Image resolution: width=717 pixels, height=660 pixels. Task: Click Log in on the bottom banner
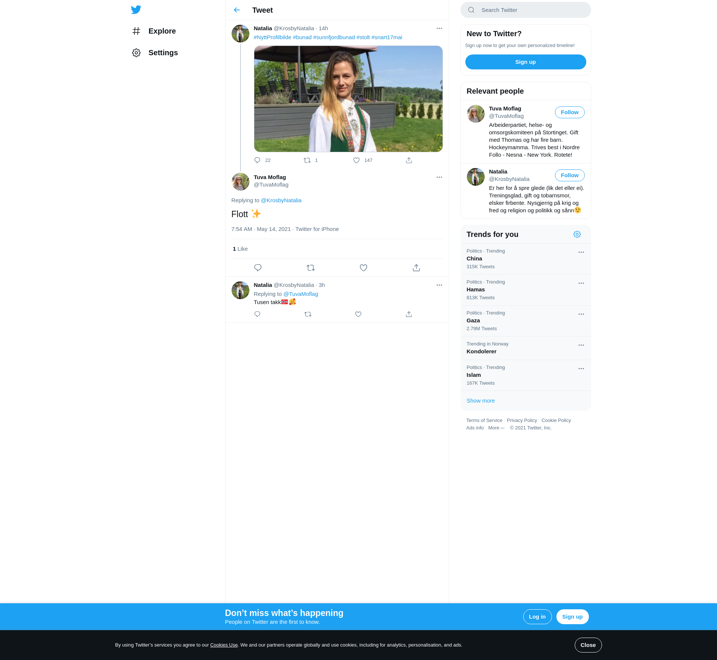coord(537,617)
